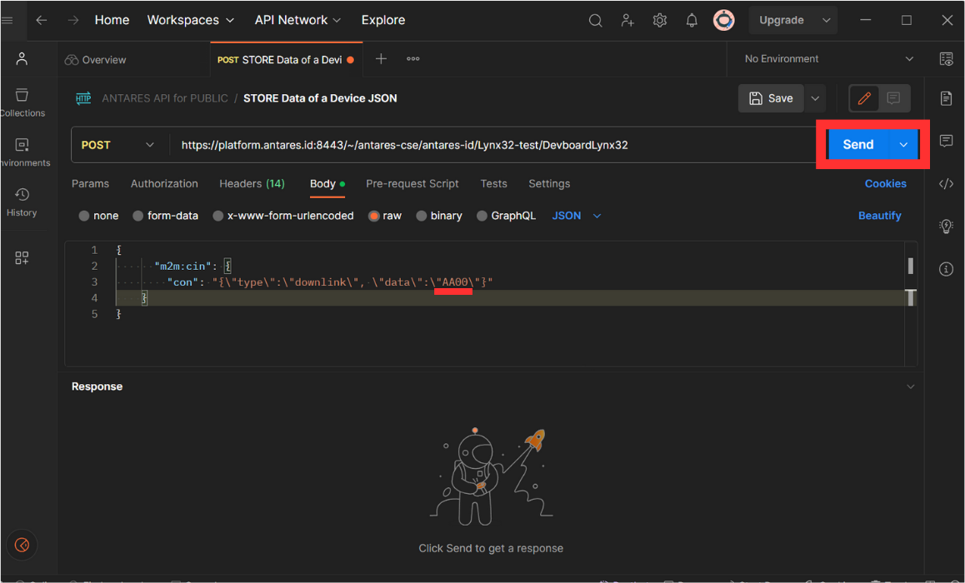Click the Beautify link
This screenshot has height=583, width=965.
pos(879,216)
